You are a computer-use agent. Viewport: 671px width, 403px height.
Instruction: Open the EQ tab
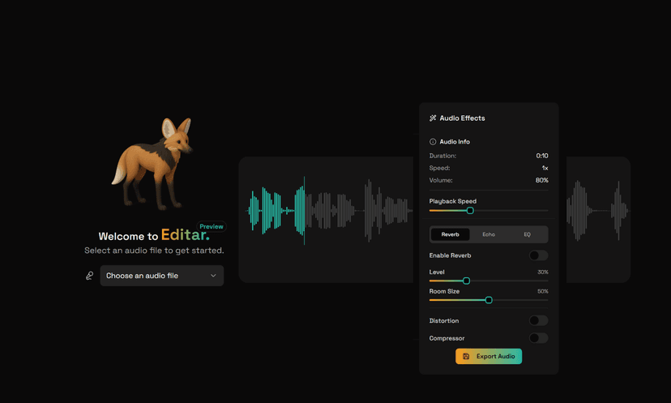(x=527, y=234)
